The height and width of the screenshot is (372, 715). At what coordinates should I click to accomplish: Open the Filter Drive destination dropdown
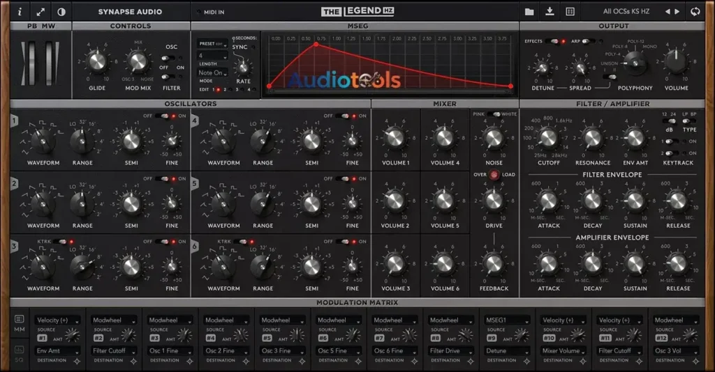(452, 350)
